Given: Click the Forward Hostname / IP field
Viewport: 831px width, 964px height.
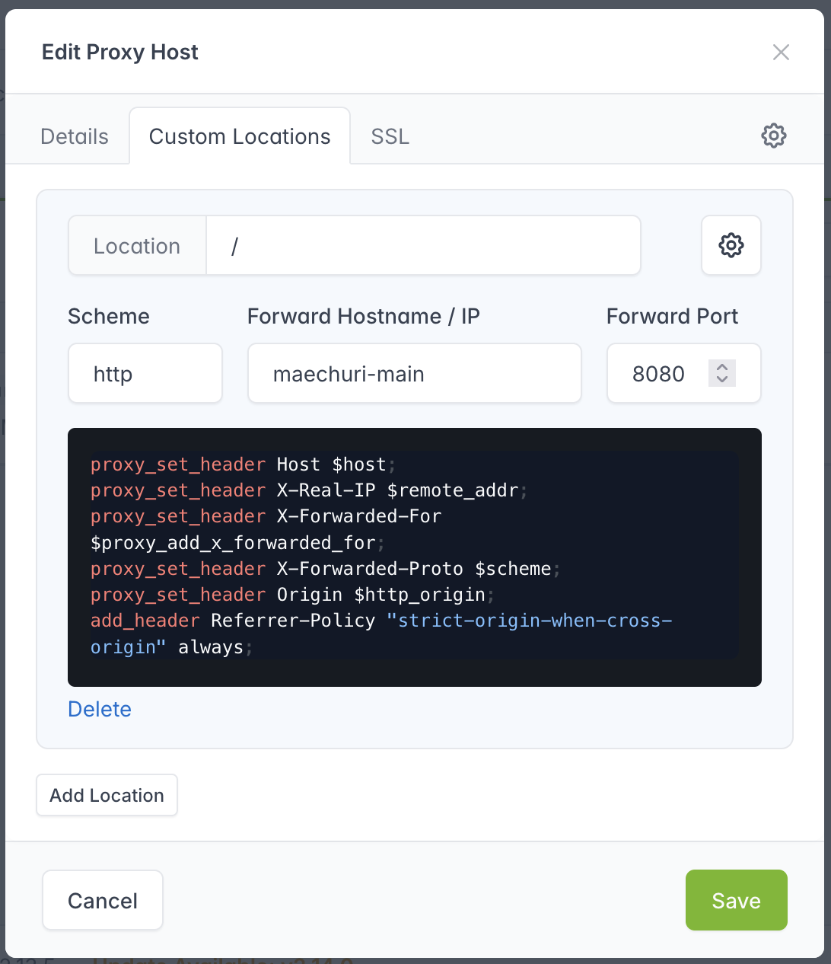Looking at the screenshot, I should click(415, 373).
